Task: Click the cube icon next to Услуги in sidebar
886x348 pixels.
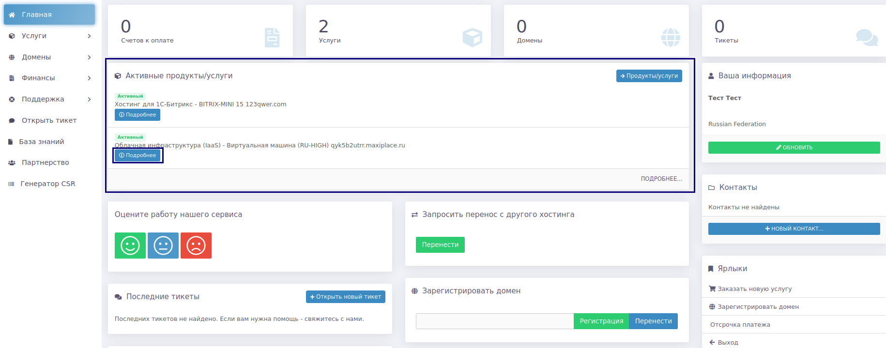Action: 12,36
